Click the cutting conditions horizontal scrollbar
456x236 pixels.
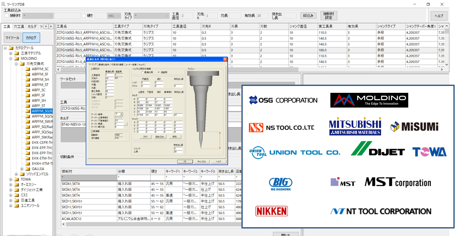click(x=150, y=224)
